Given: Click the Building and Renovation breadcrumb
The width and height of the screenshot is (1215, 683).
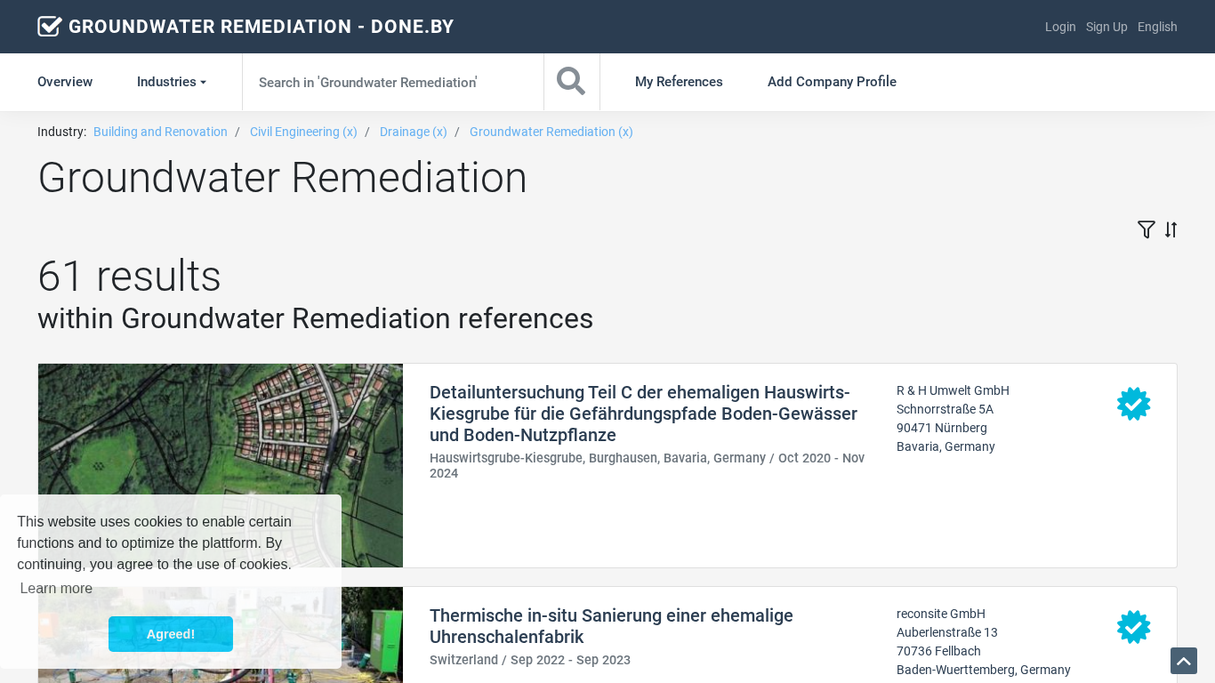Looking at the screenshot, I should tap(160, 132).
